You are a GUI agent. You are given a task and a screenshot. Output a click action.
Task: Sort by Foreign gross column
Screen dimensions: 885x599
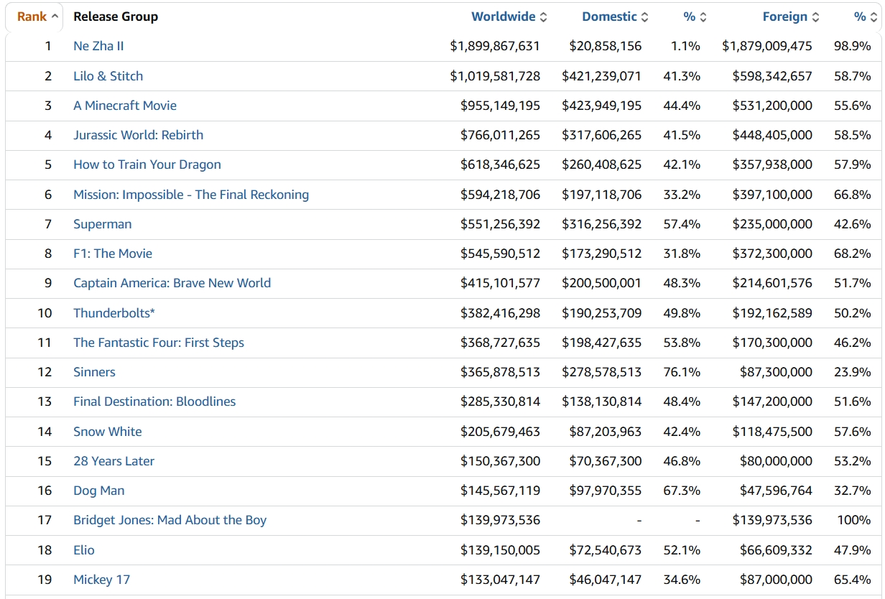[791, 17]
